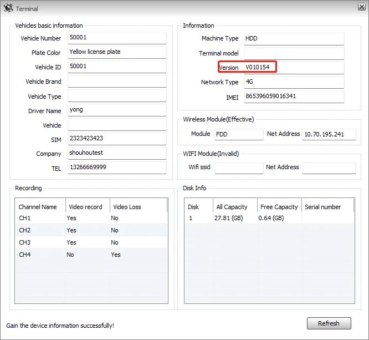Close the Terminal dialog window
The width and height of the screenshot is (369, 340).
tap(361, 7)
